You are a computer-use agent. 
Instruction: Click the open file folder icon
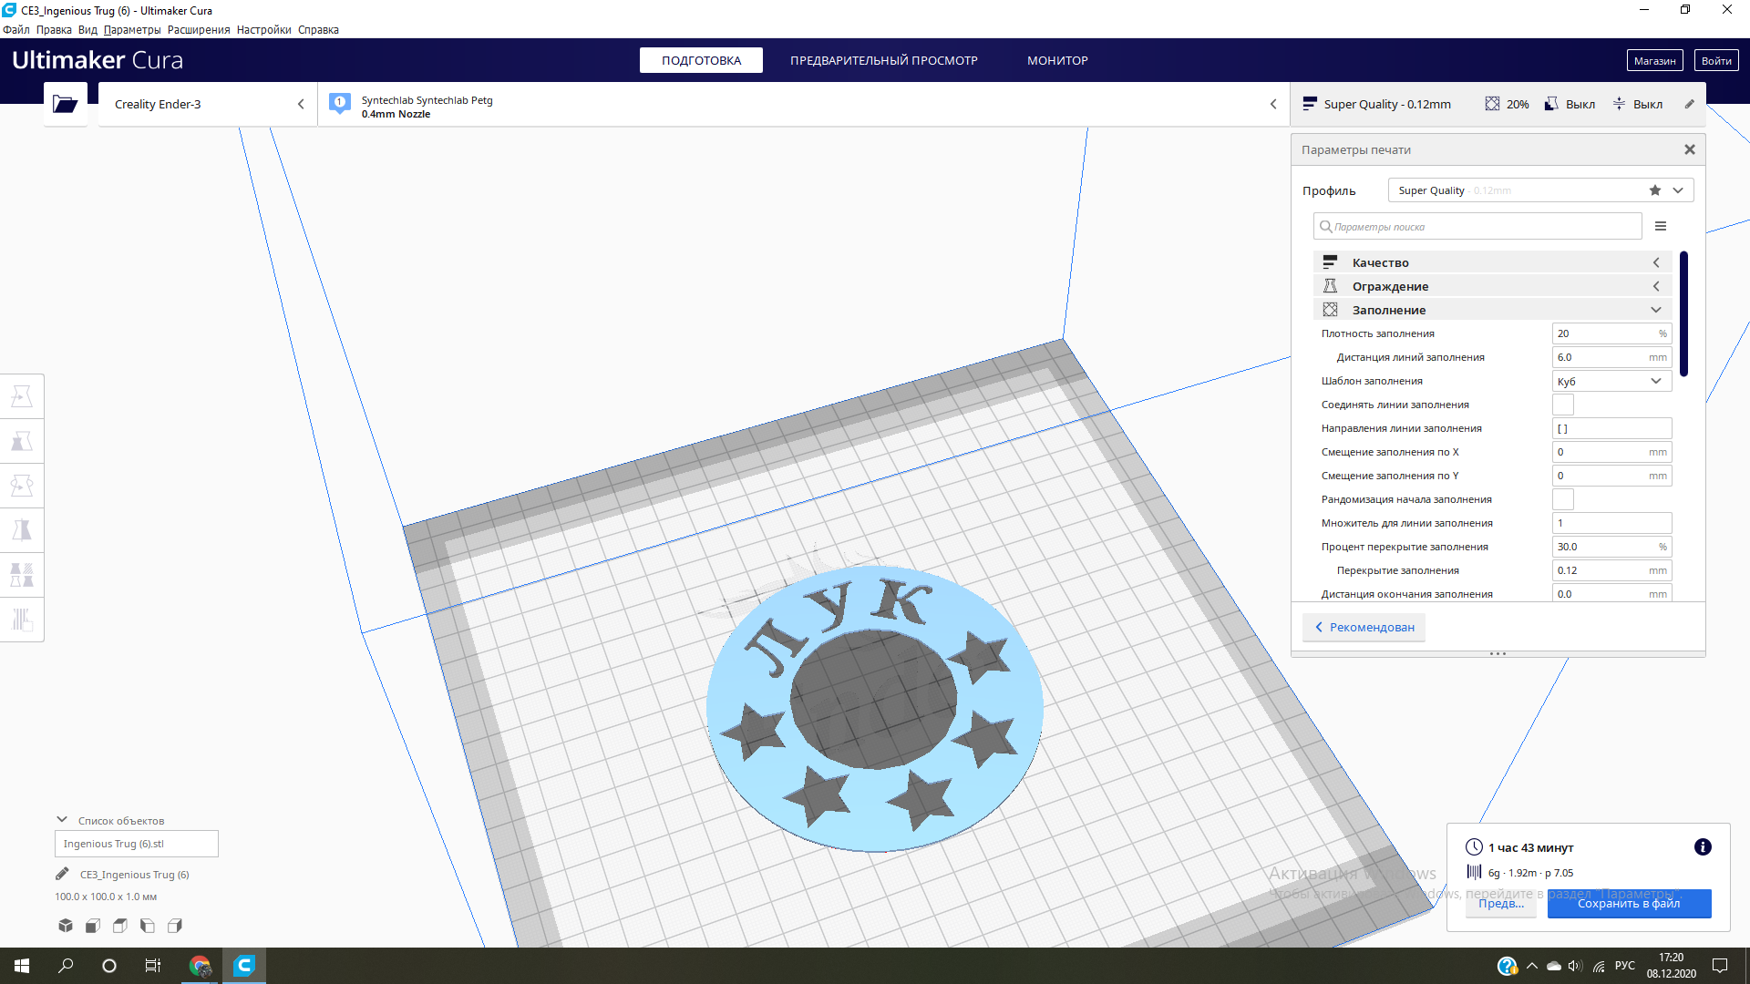[x=65, y=104]
